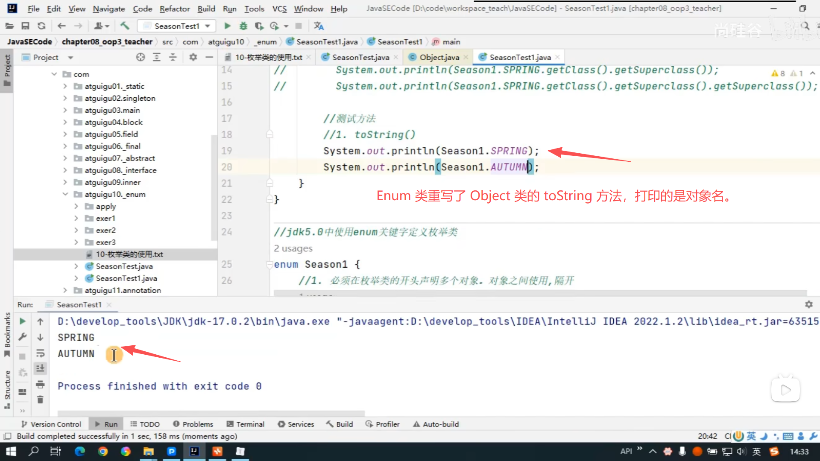Image resolution: width=820 pixels, height=461 pixels.
Task: Toggle scroll to end in the console
Action: coord(40,368)
